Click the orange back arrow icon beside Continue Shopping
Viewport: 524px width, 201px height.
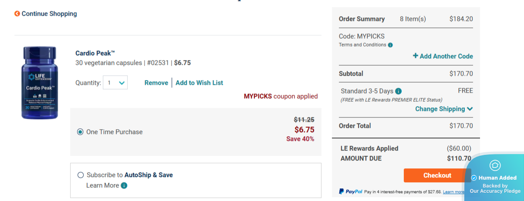pos(17,14)
